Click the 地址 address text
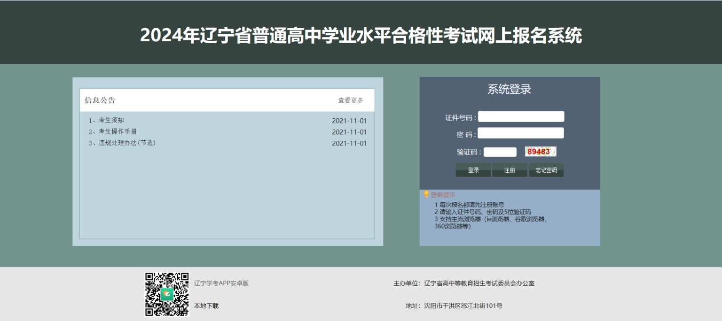This screenshot has width=722, height=321. [454, 306]
